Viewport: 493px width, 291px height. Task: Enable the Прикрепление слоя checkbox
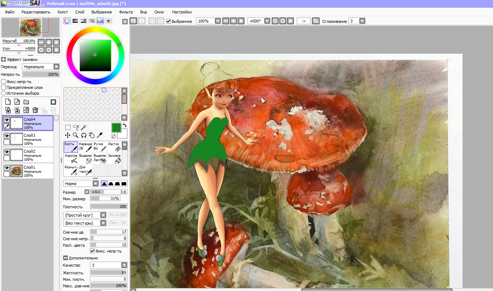(4, 87)
